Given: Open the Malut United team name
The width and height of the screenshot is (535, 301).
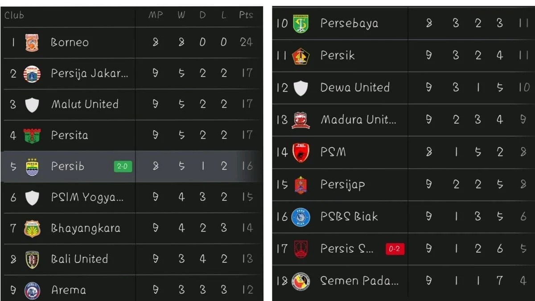Looking at the screenshot, I should [85, 105].
